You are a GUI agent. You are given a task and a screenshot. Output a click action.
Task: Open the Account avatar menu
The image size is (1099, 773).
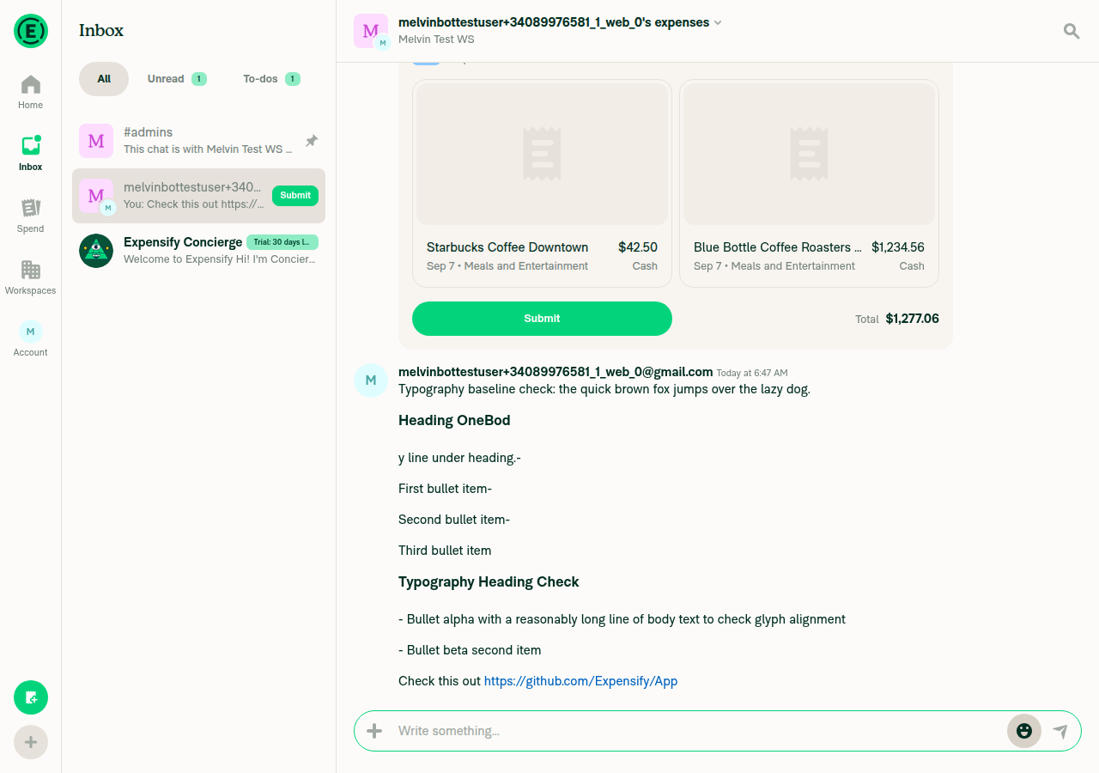tap(31, 338)
